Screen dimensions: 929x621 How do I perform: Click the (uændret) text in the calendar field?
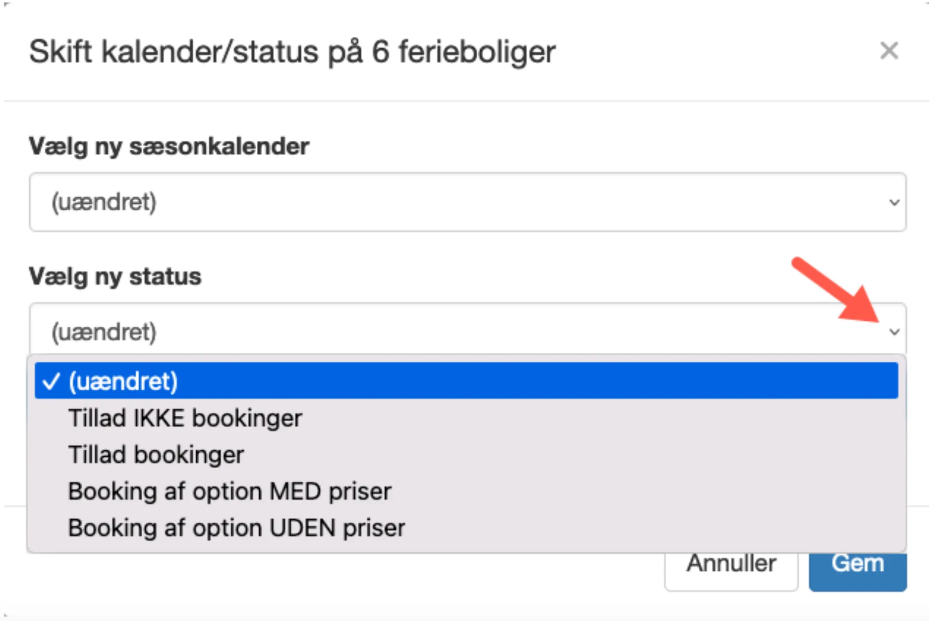pyautogui.click(x=104, y=202)
